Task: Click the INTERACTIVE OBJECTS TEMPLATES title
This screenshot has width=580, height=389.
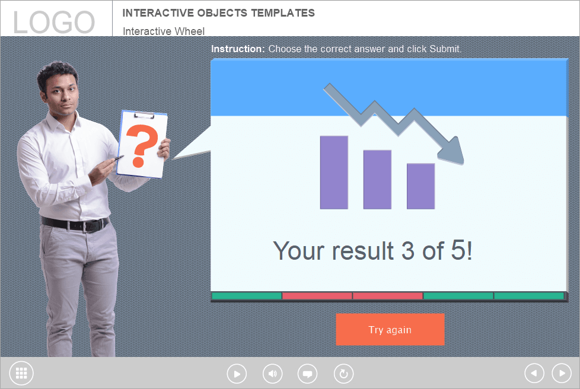Action: [218, 13]
